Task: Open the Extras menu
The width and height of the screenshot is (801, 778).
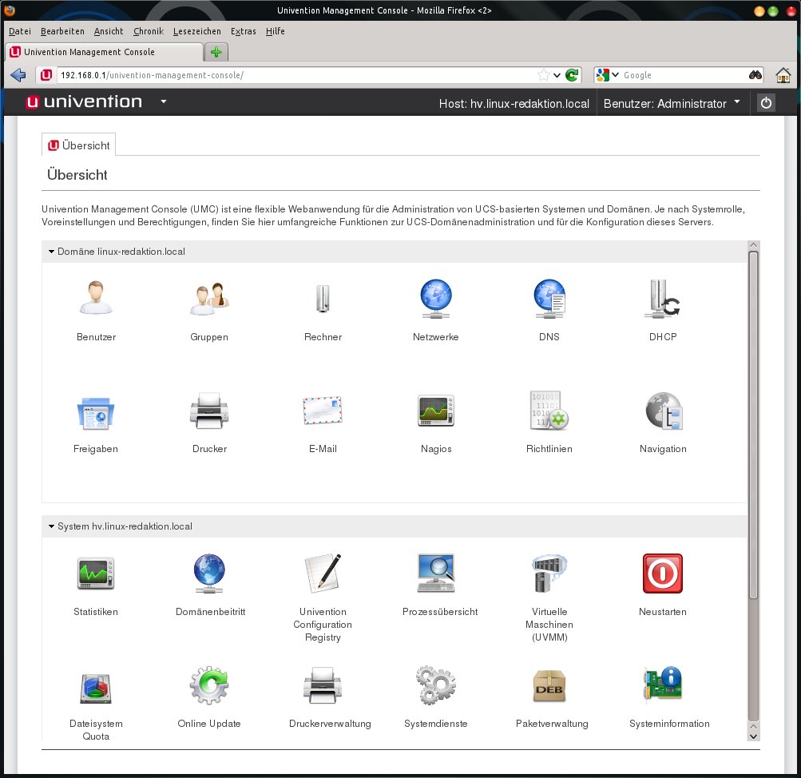Action: 243,31
